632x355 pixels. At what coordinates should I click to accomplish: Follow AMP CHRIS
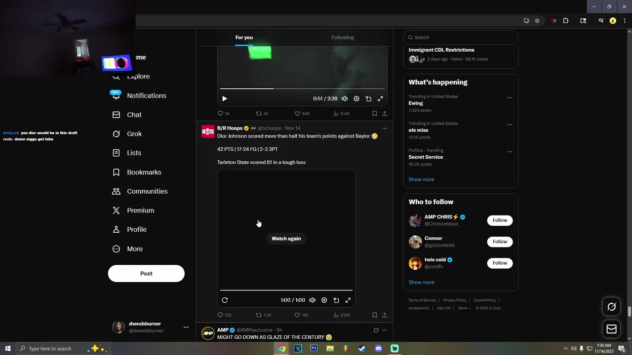pyautogui.click(x=500, y=220)
